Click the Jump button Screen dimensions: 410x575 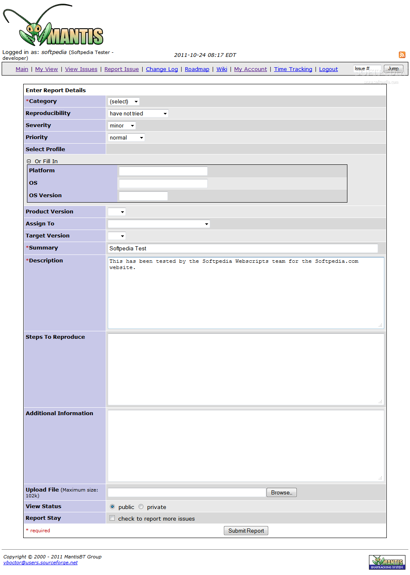pos(393,69)
